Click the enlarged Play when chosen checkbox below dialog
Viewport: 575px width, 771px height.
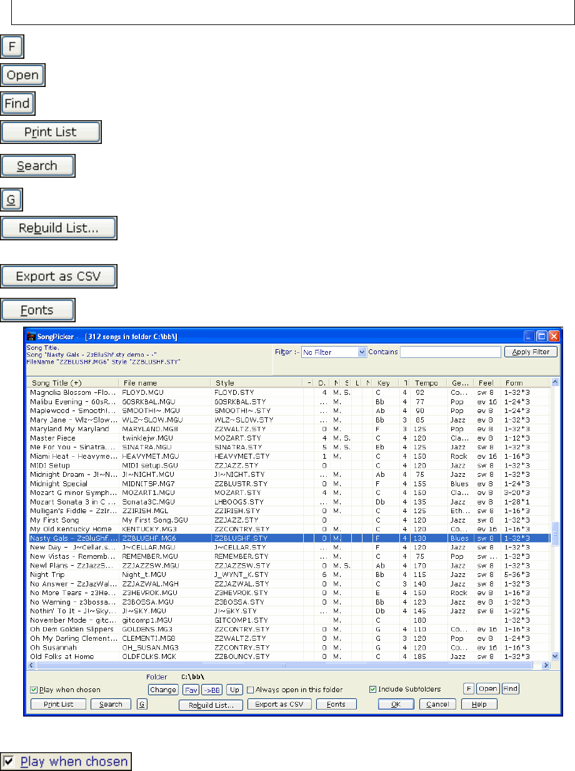pyautogui.click(x=66, y=762)
